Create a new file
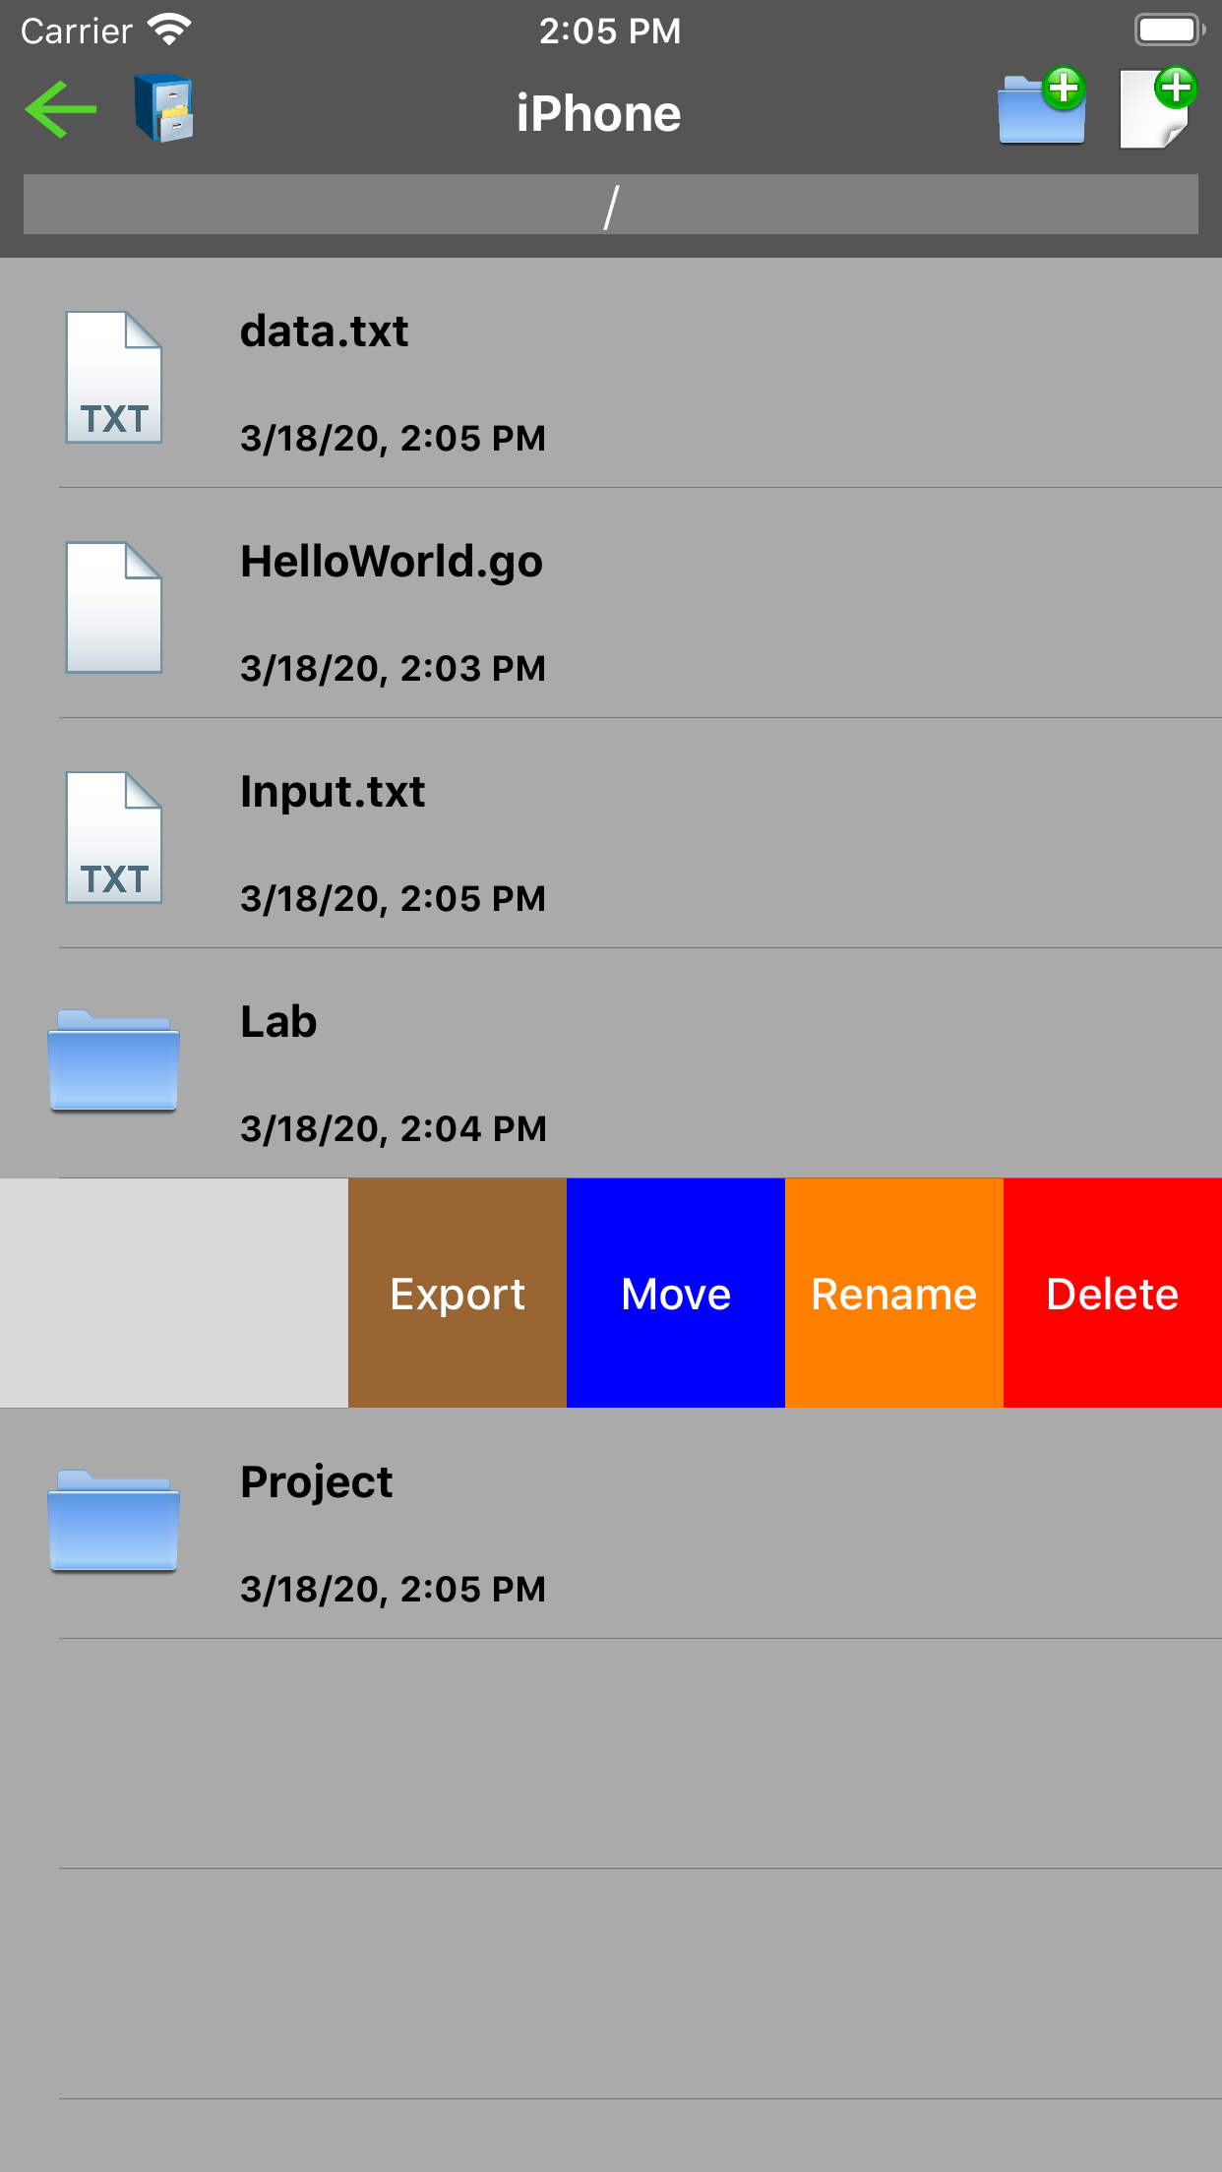 (1157, 108)
